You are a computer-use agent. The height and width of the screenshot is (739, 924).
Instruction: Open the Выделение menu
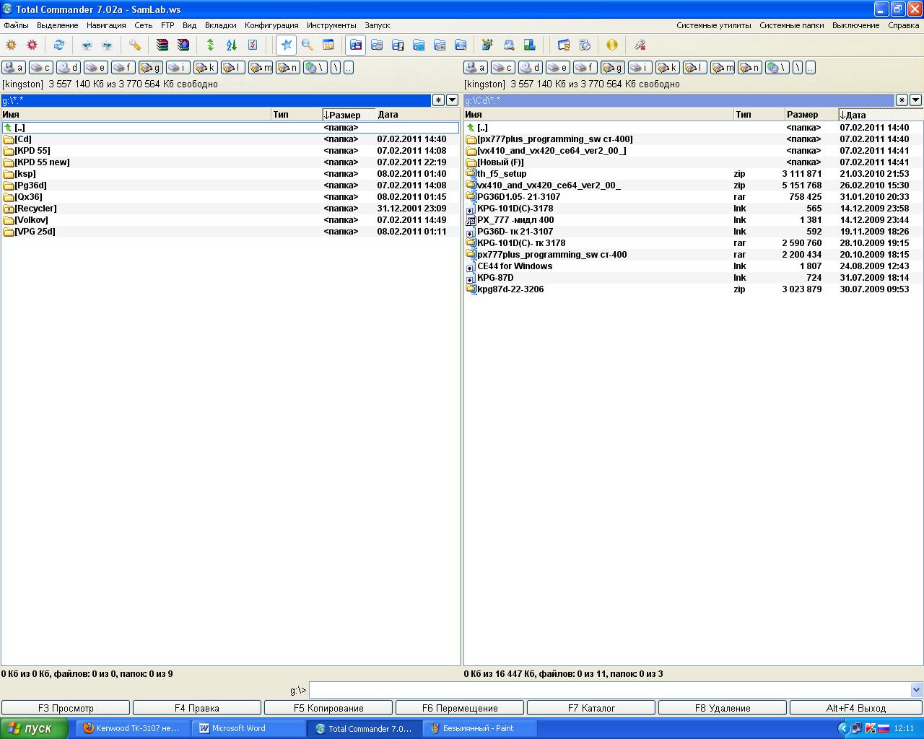pos(57,25)
